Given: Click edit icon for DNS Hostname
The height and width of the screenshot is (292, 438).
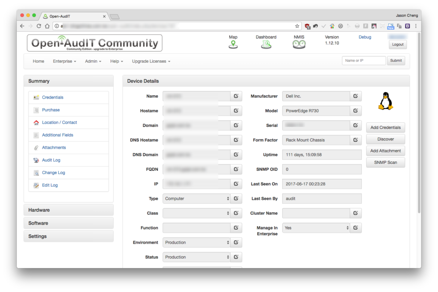Looking at the screenshot, I should pyautogui.click(x=236, y=140).
